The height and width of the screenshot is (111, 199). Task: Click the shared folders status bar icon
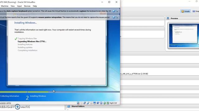point(91,103)
